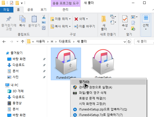Select 사진 in the navigation pane

tap(13, 77)
